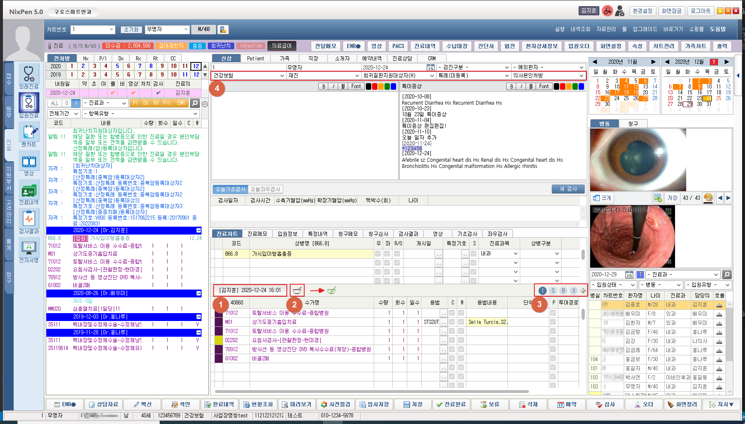This screenshot has height=424, width=745.
Task: Expand the 건강보험 insurance type dropdown
Action: [282, 76]
